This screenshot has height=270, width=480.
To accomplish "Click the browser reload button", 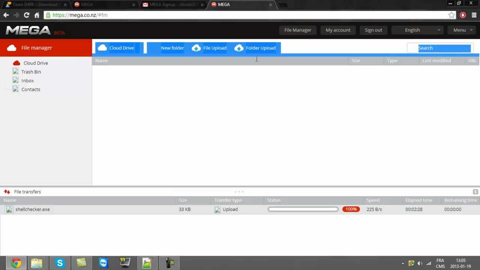I will coord(26,15).
